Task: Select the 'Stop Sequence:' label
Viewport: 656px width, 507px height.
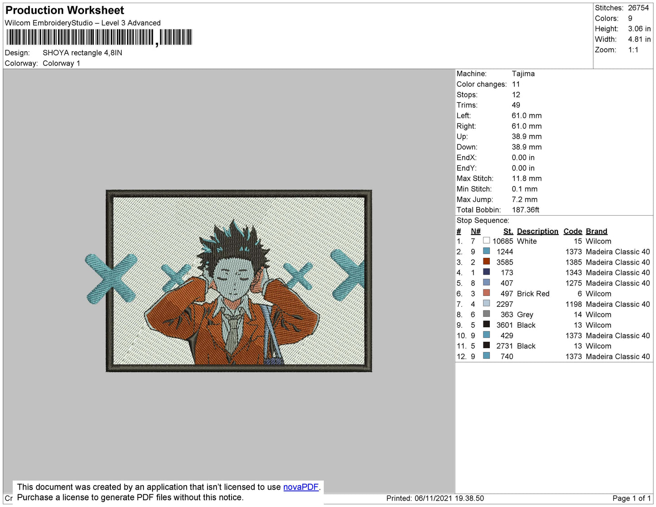Action: pyautogui.click(x=483, y=220)
